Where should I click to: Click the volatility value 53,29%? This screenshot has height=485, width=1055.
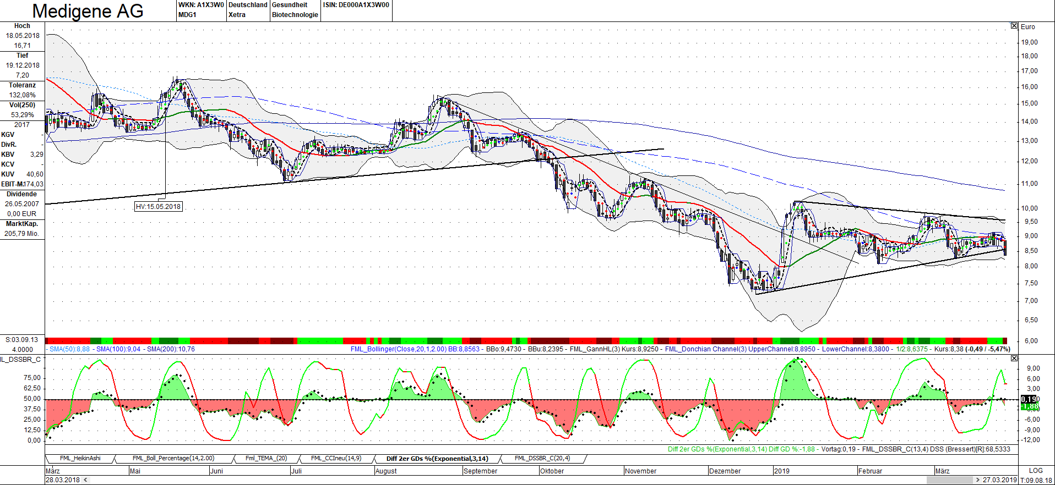coord(23,115)
